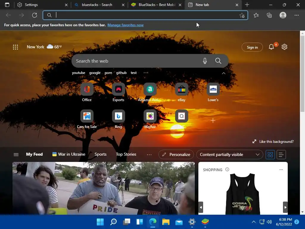Screen dimensions: 305x229
Task: Open Content partially visible dropdown
Action: (x=230, y=155)
